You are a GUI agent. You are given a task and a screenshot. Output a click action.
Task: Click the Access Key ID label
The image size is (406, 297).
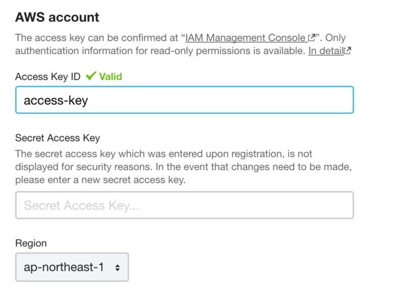point(48,77)
